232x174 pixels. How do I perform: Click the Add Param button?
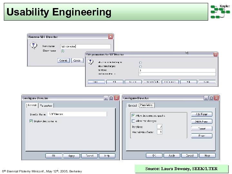click(x=202, y=114)
